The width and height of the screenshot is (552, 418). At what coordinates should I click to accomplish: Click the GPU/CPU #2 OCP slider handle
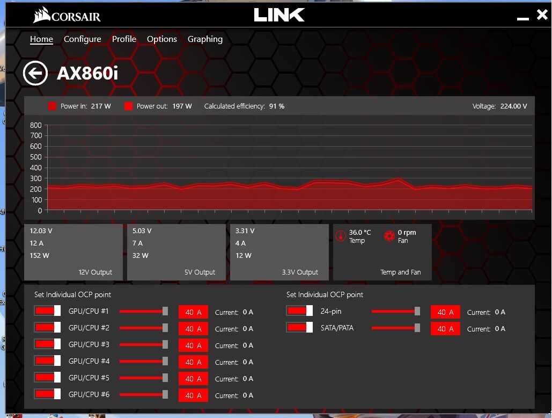[165, 328]
